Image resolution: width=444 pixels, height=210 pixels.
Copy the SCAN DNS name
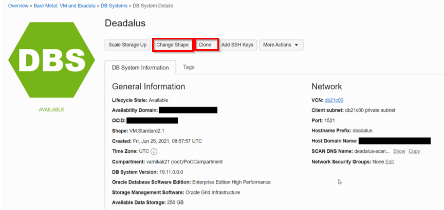(414, 152)
